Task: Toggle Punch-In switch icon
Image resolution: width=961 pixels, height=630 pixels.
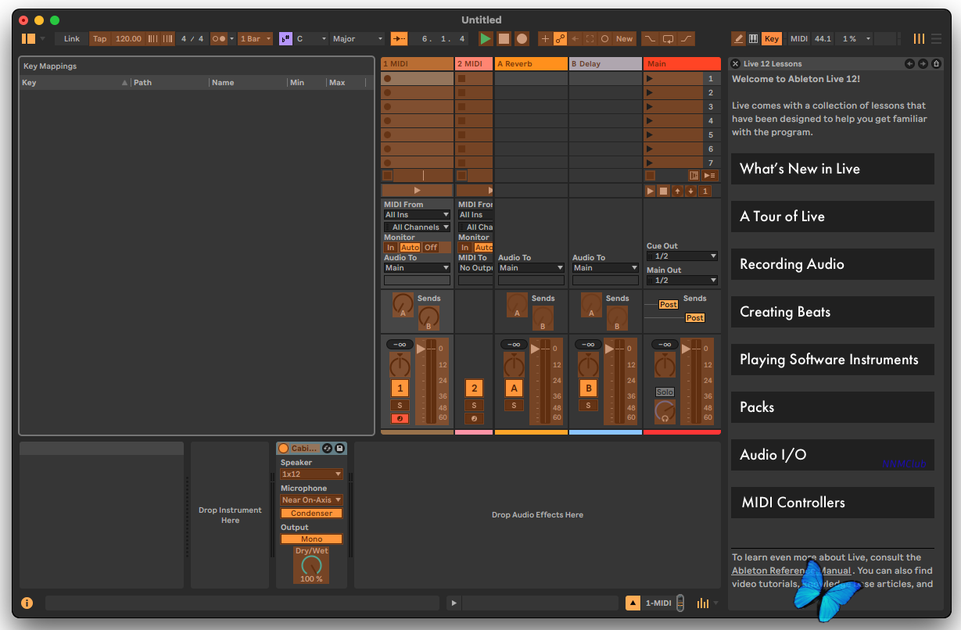Action: pyautogui.click(x=650, y=38)
